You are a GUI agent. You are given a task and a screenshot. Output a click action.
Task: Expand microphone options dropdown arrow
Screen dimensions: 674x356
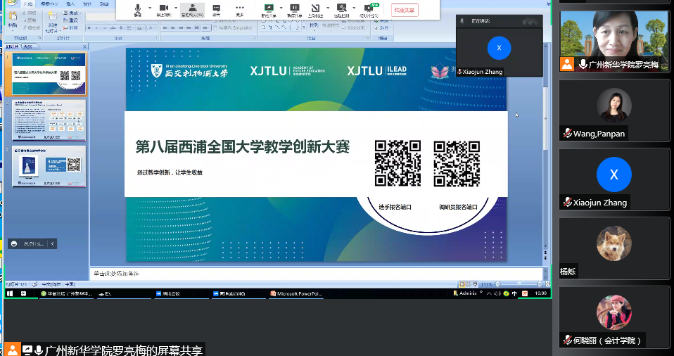click(x=150, y=8)
